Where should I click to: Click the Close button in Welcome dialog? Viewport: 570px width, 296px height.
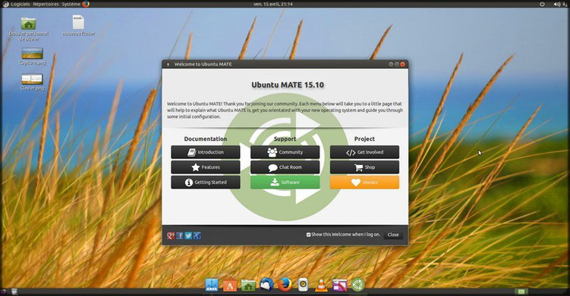click(x=393, y=235)
